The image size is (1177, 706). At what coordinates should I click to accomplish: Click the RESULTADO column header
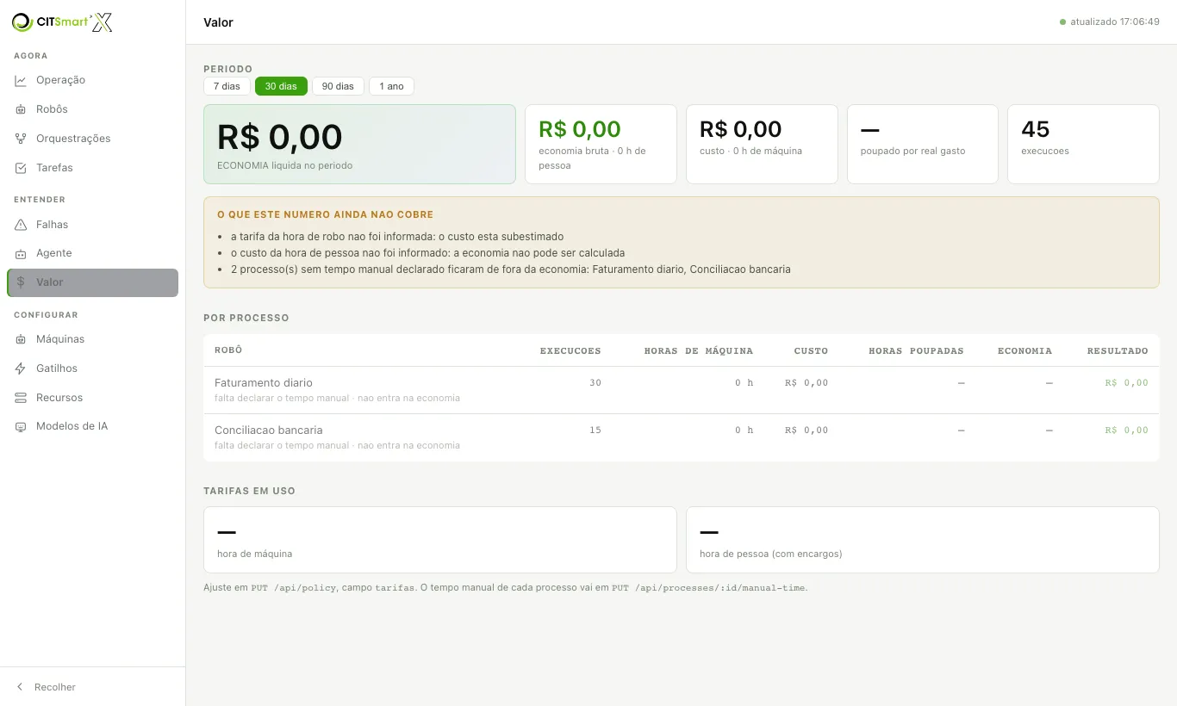[1118, 351]
